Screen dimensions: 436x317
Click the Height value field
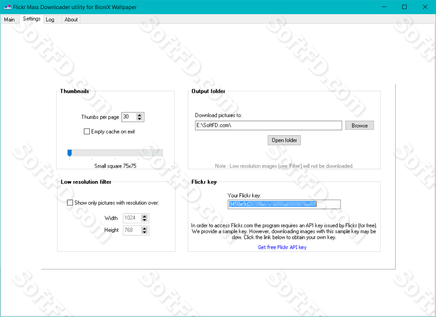tap(132, 230)
